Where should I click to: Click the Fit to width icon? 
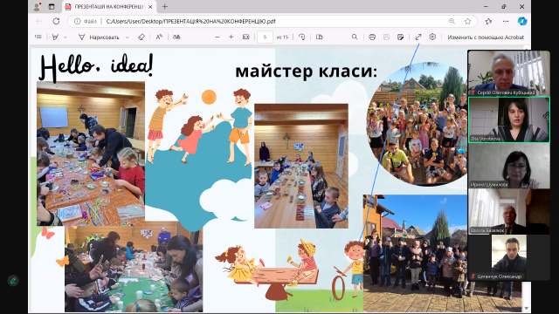[245, 37]
